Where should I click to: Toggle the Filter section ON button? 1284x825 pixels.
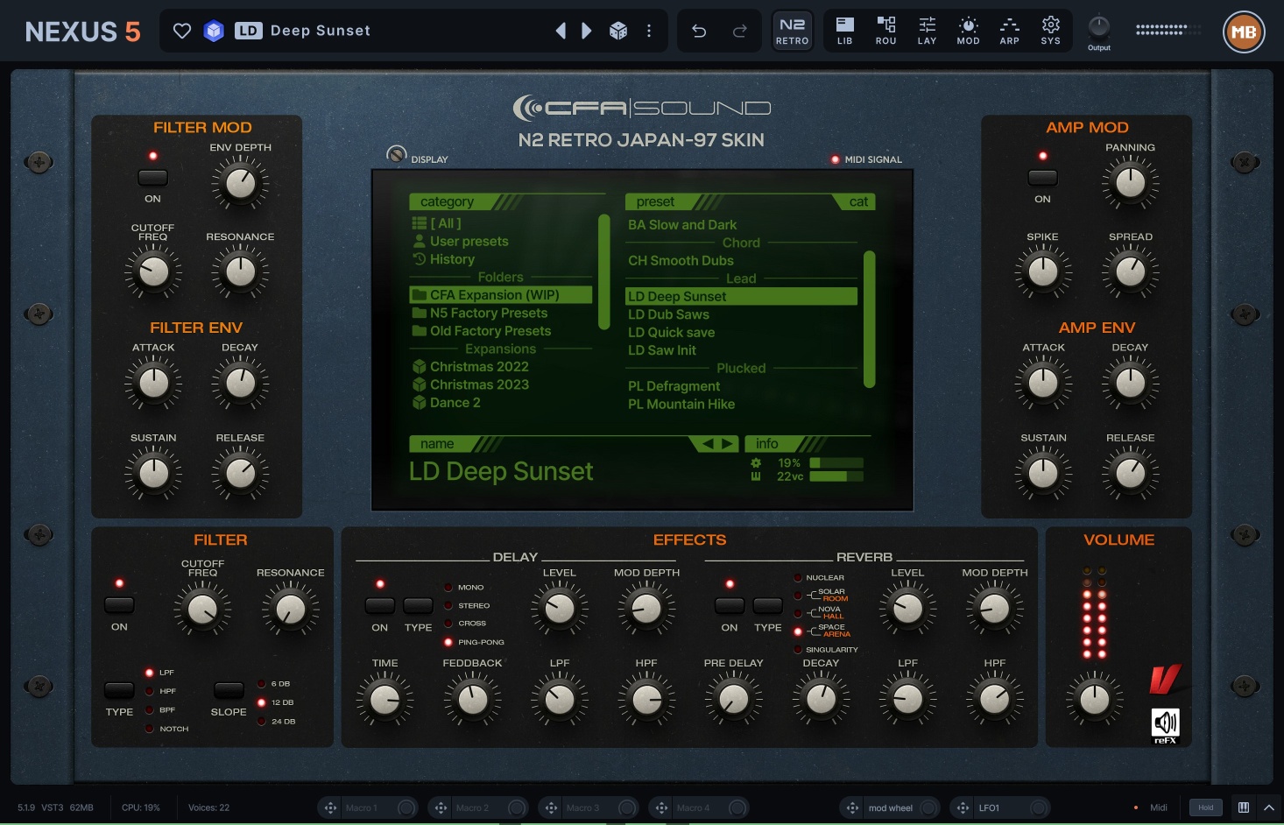click(x=119, y=605)
